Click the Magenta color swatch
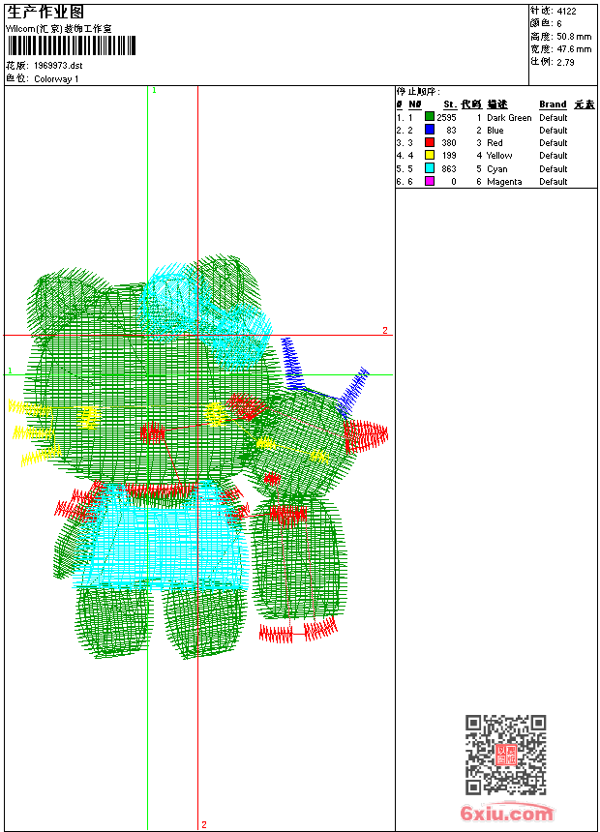This screenshot has width=600, height=832. point(430,181)
